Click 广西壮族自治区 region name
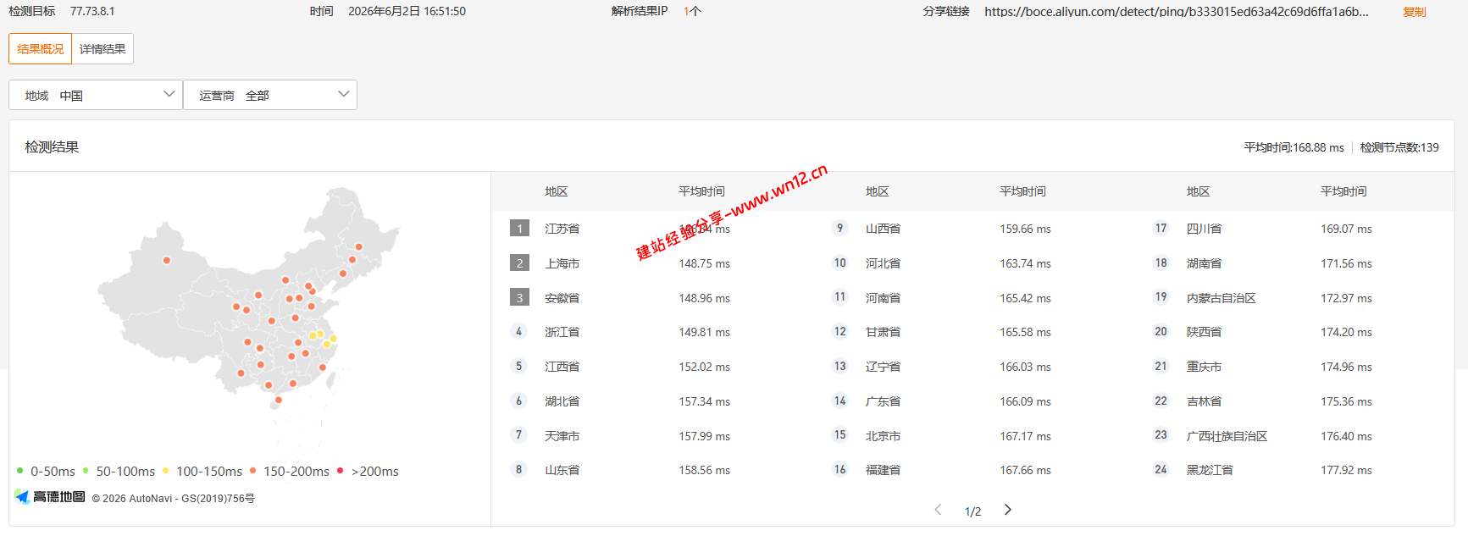Viewport: 1468px width, 536px height. [1227, 436]
